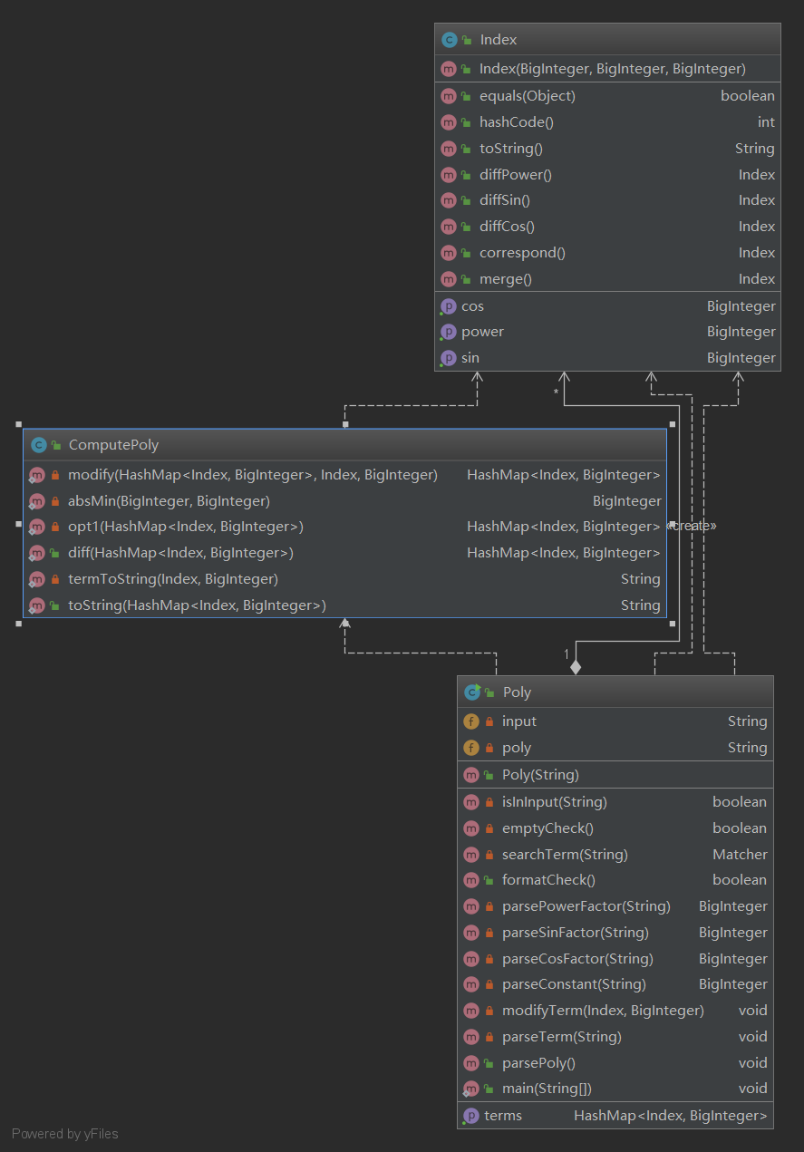Select the parseTerm(String) method
This screenshot has height=1152, width=804.
(615, 1037)
